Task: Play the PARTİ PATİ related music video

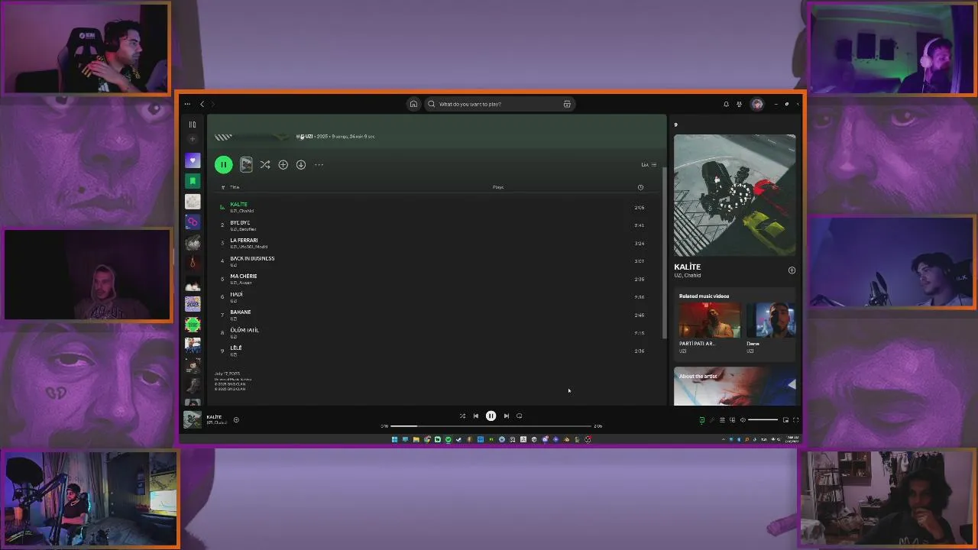Action: (x=710, y=320)
